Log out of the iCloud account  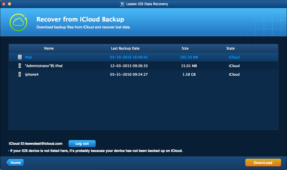coord(82,143)
